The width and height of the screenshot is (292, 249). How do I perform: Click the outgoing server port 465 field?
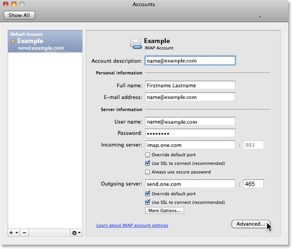pyautogui.click(x=253, y=184)
